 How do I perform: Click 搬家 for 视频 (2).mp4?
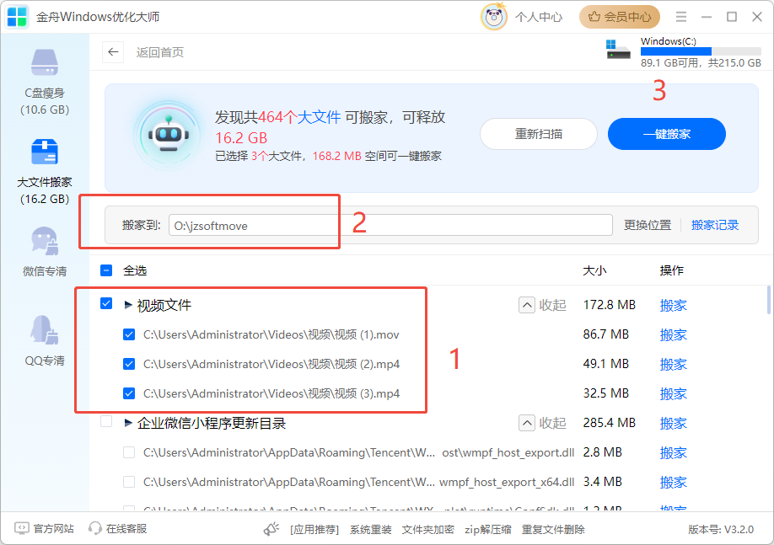click(674, 365)
